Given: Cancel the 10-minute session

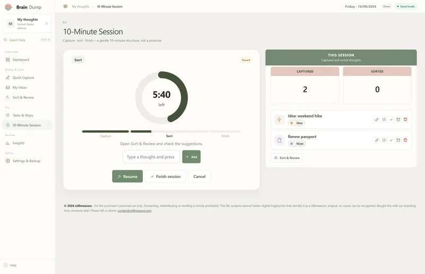Looking at the screenshot, I should pos(200,176).
